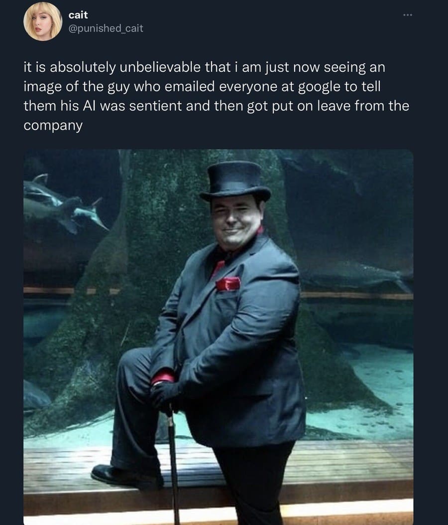Screen dimensions: 448x525
Task: Open the attached photo of the man
Action: (x=219, y=337)
